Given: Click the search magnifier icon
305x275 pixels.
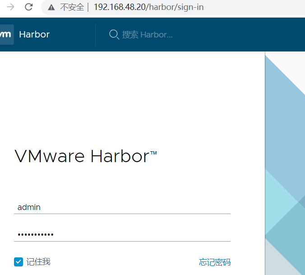Looking at the screenshot, I should point(114,35).
